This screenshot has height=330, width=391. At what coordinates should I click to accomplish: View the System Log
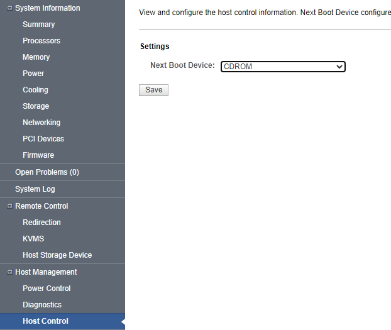[x=35, y=189]
